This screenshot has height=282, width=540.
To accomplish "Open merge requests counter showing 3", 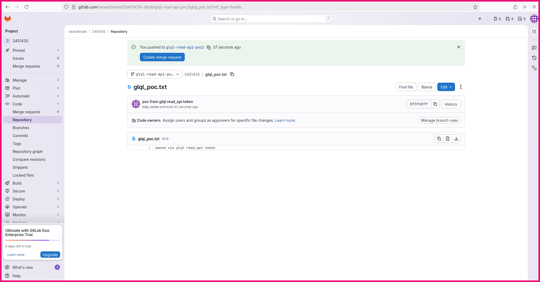I will pyautogui.click(x=509, y=19).
